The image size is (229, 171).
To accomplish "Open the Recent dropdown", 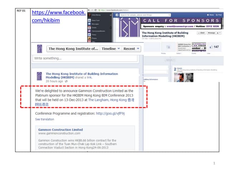I will [131, 49].
